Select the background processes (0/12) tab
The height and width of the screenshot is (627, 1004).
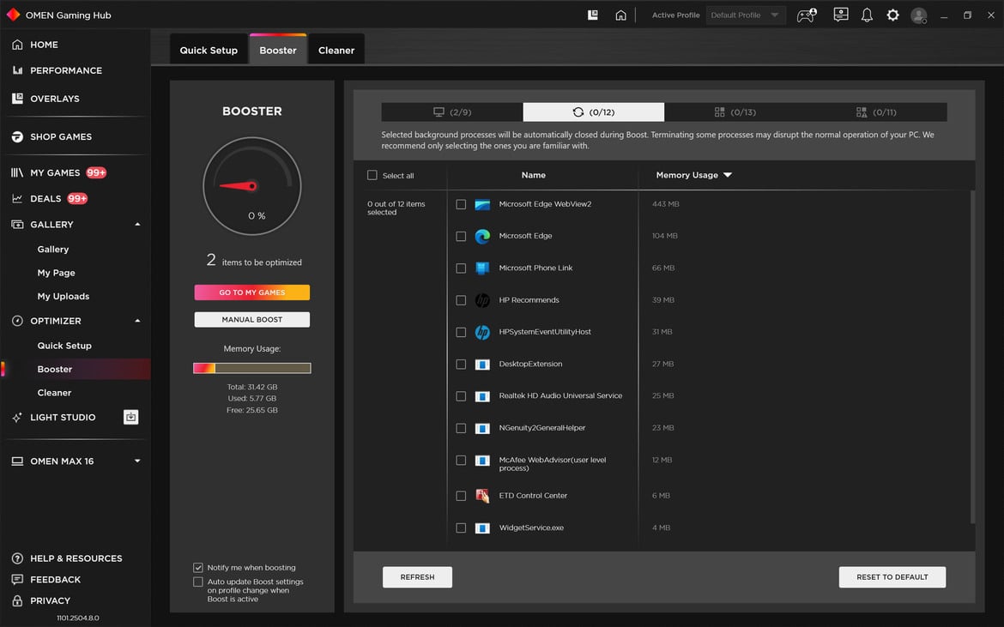(594, 112)
